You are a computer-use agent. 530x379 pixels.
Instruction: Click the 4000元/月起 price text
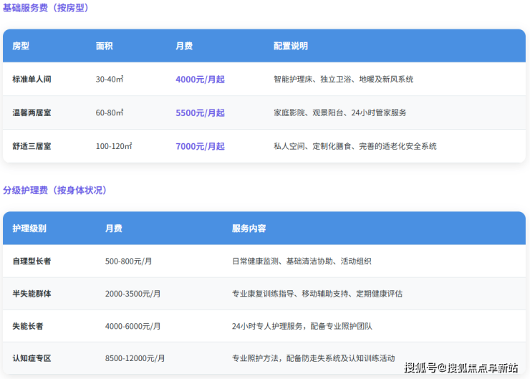pyautogui.click(x=200, y=80)
